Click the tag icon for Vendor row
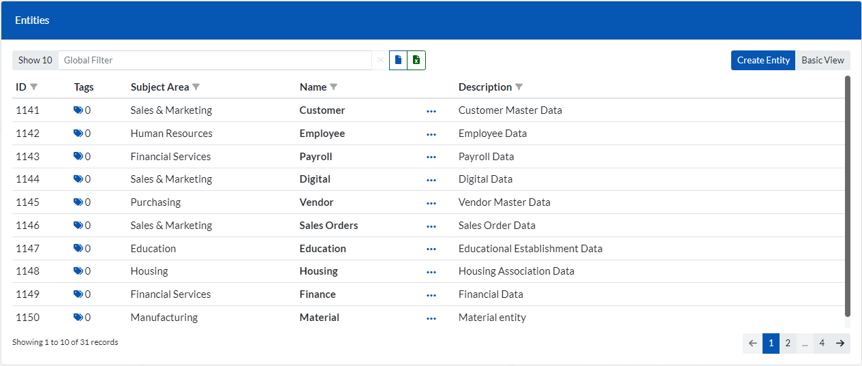 tap(78, 202)
